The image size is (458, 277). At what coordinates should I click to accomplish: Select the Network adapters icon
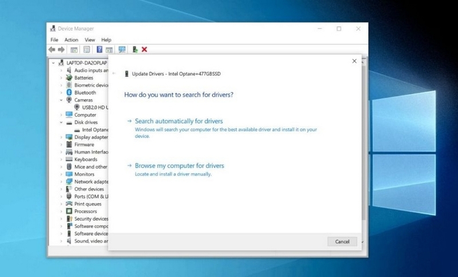(x=69, y=182)
